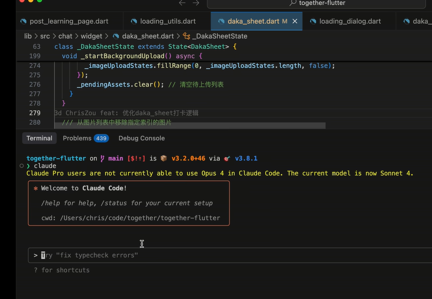Click the Dart file icon on post_learning_page.dart tab
Screen dimensions: 432x299
(x=23, y=21)
